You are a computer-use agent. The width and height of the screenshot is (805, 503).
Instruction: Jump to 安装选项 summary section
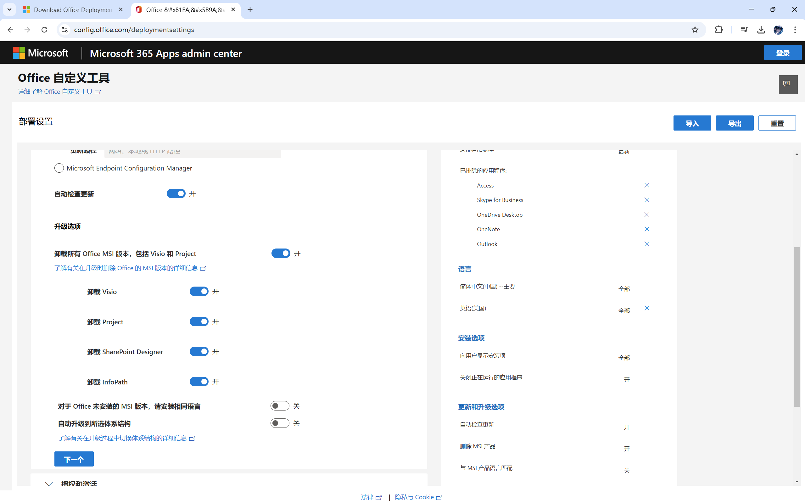click(x=471, y=338)
